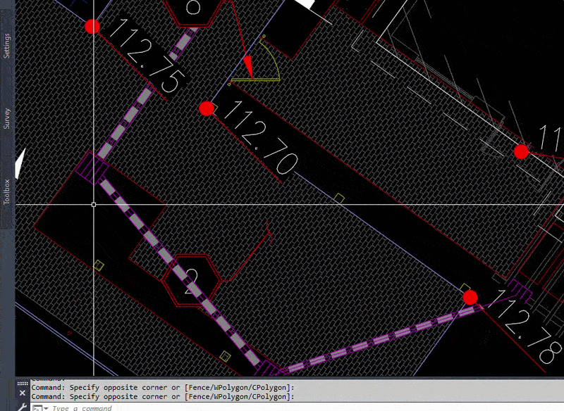This screenshot has height=411, width=564.
Task: Expand the recent commands dropdown arrow
Action: pos(47,408)
